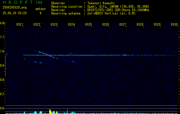
Task: Click the 0.7 kHz frequency label
Action: 2,94
